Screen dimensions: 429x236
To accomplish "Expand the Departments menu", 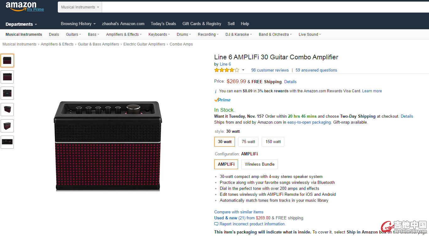I will click(x=21, y=24).
